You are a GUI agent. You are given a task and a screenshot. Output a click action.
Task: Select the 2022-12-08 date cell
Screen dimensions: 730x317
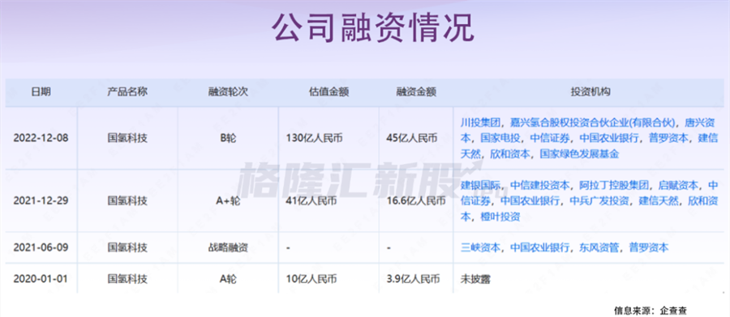pos(41,138)
